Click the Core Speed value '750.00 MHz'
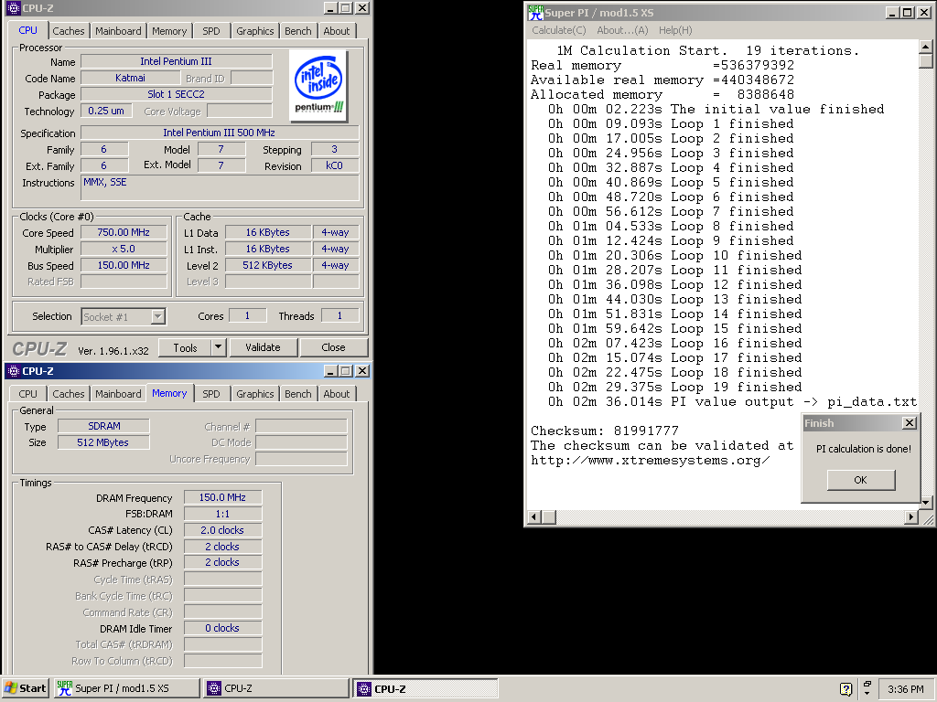This screenshot has height=702, width=937. pos(124,232)
